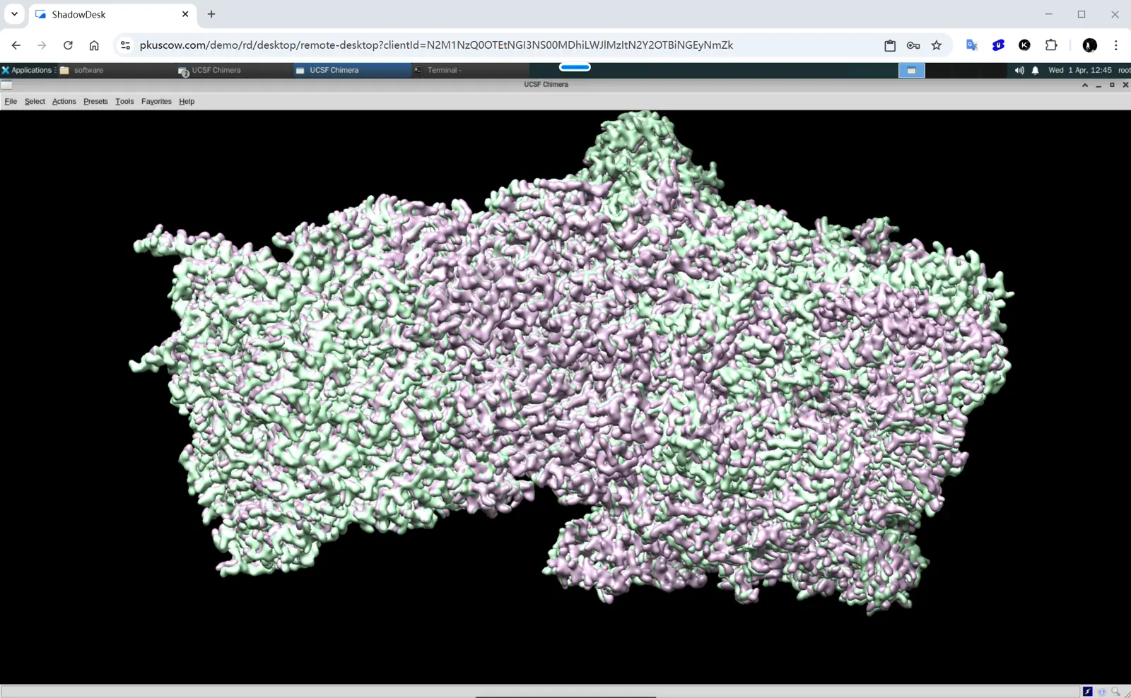Click the site information icon in address bar
The height and width of the screenshot is (698, 1131).
tap(125, 45)
